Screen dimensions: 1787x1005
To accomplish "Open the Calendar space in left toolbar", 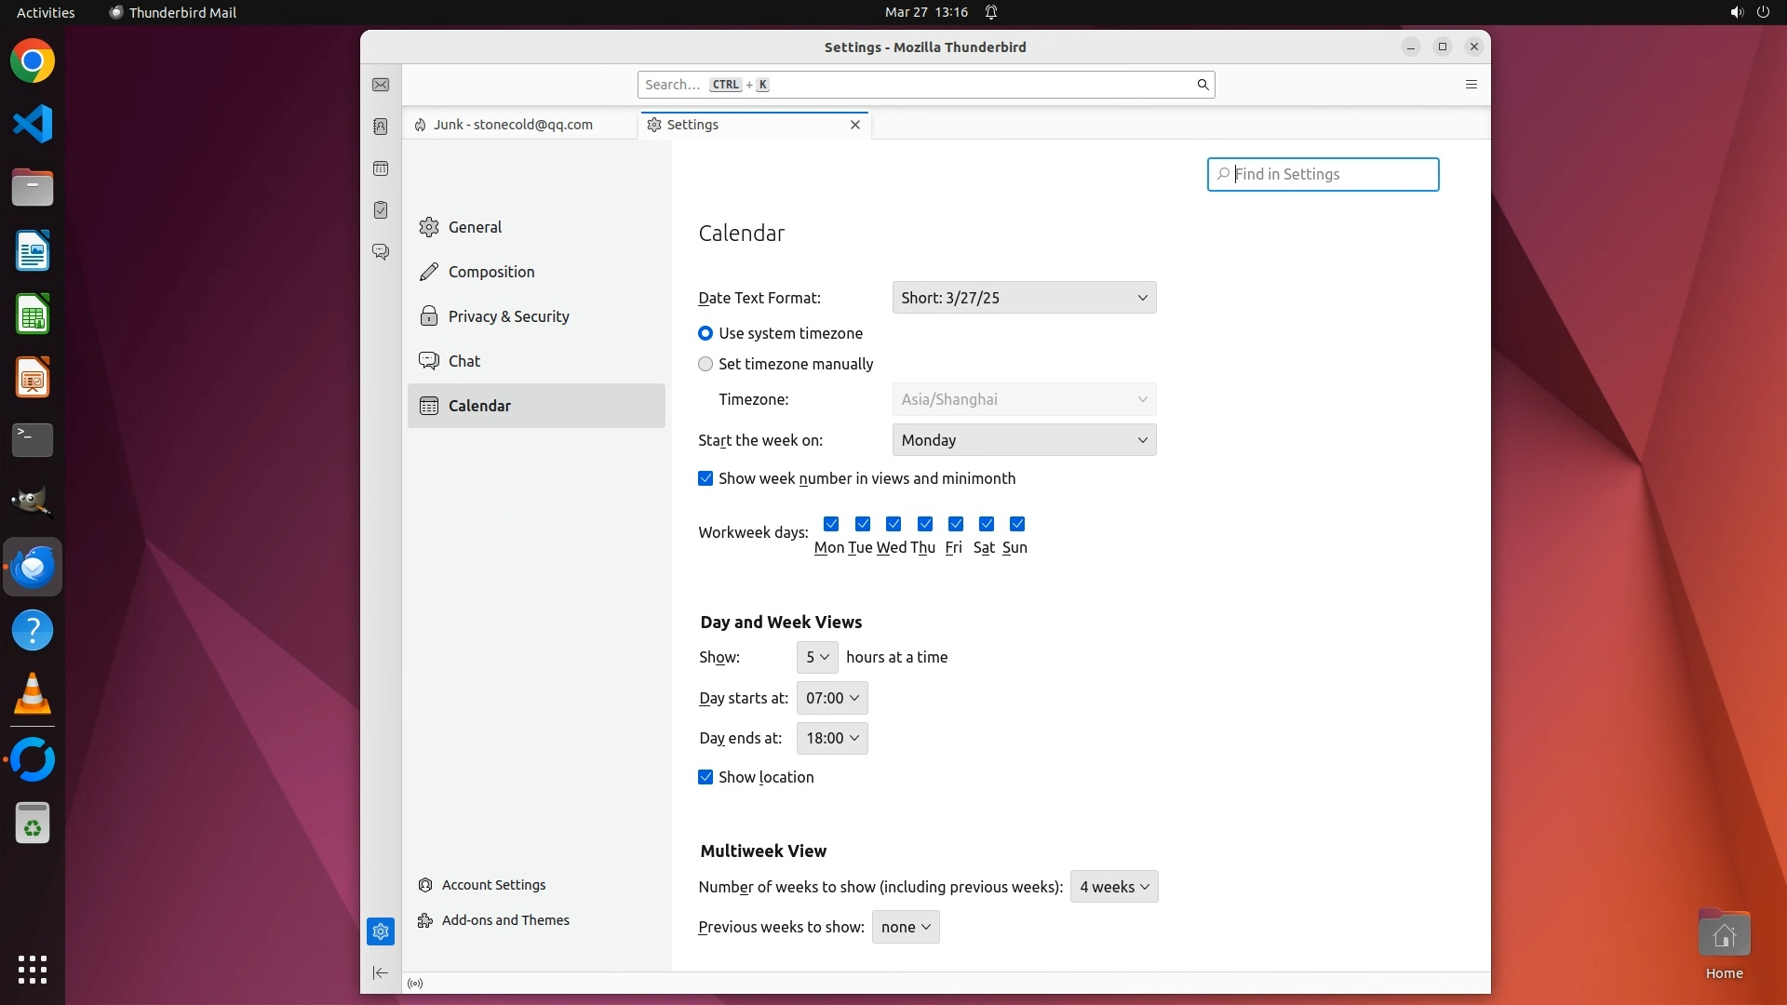I will pyautogui.click(x=381, y=168).
